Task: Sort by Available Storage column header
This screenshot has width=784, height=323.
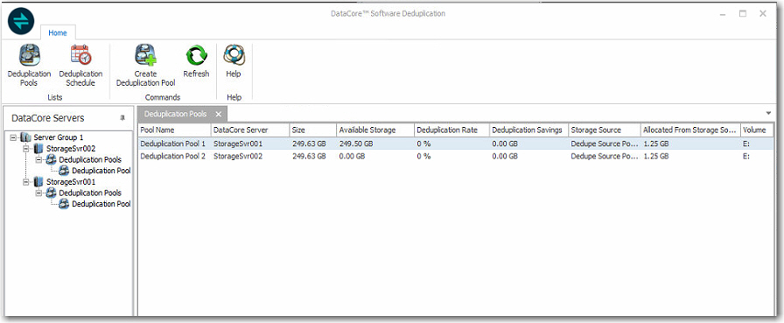Action: 375,130
